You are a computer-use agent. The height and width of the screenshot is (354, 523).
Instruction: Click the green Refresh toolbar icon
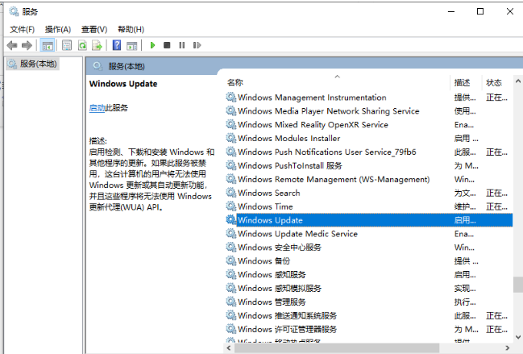81,45
